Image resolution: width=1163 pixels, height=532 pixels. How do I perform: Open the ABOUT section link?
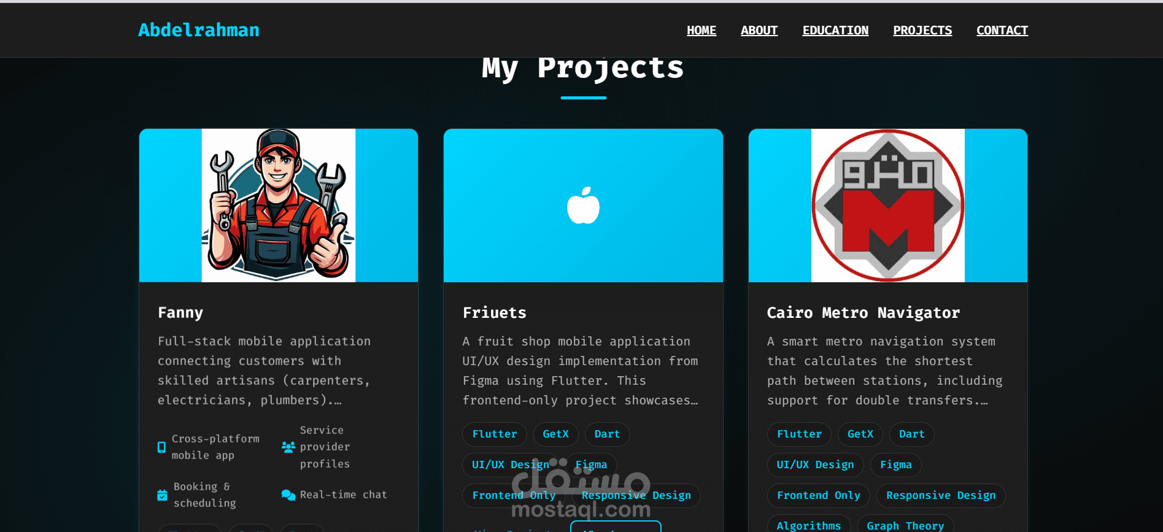pyautogui.click(x=759, y=30)
